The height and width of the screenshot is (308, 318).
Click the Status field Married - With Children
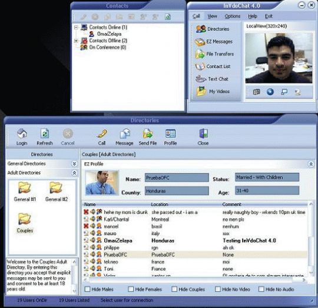pyautogui.click(x=267, y=178)
